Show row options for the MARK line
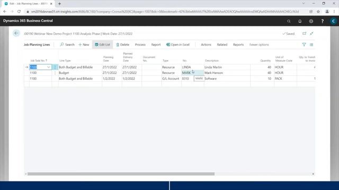The width and height of the screenshot is (339, 190). point(55,73)
